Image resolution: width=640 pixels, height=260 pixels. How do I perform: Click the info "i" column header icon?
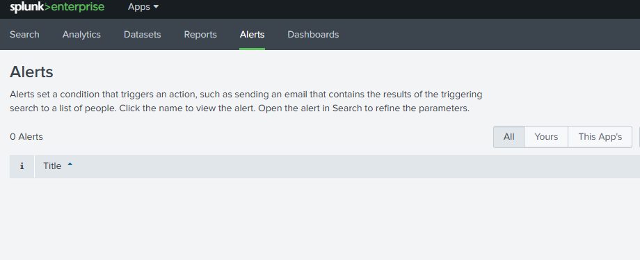[22, 166]
